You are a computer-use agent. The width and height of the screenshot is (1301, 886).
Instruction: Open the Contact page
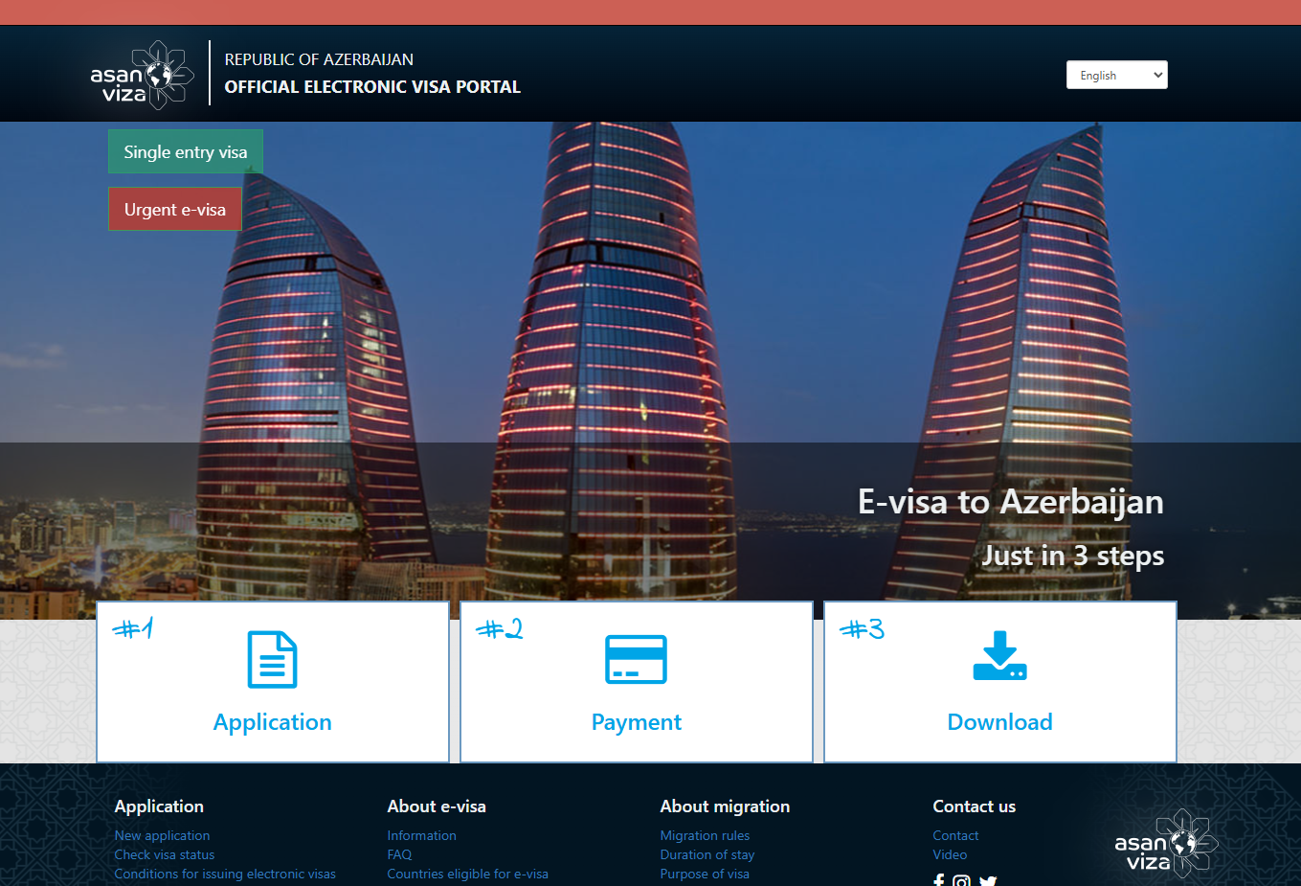point(954,835)
